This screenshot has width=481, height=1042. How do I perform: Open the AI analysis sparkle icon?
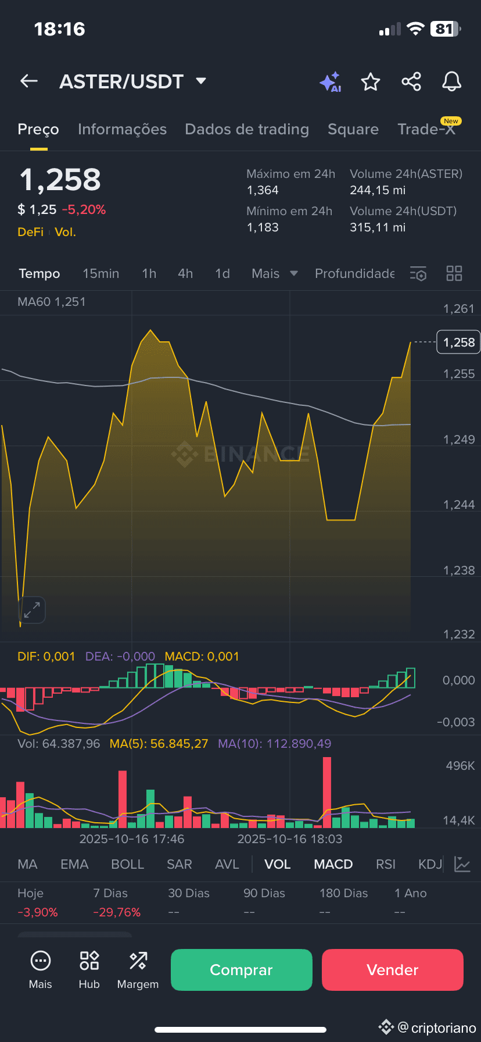(331, 82)
